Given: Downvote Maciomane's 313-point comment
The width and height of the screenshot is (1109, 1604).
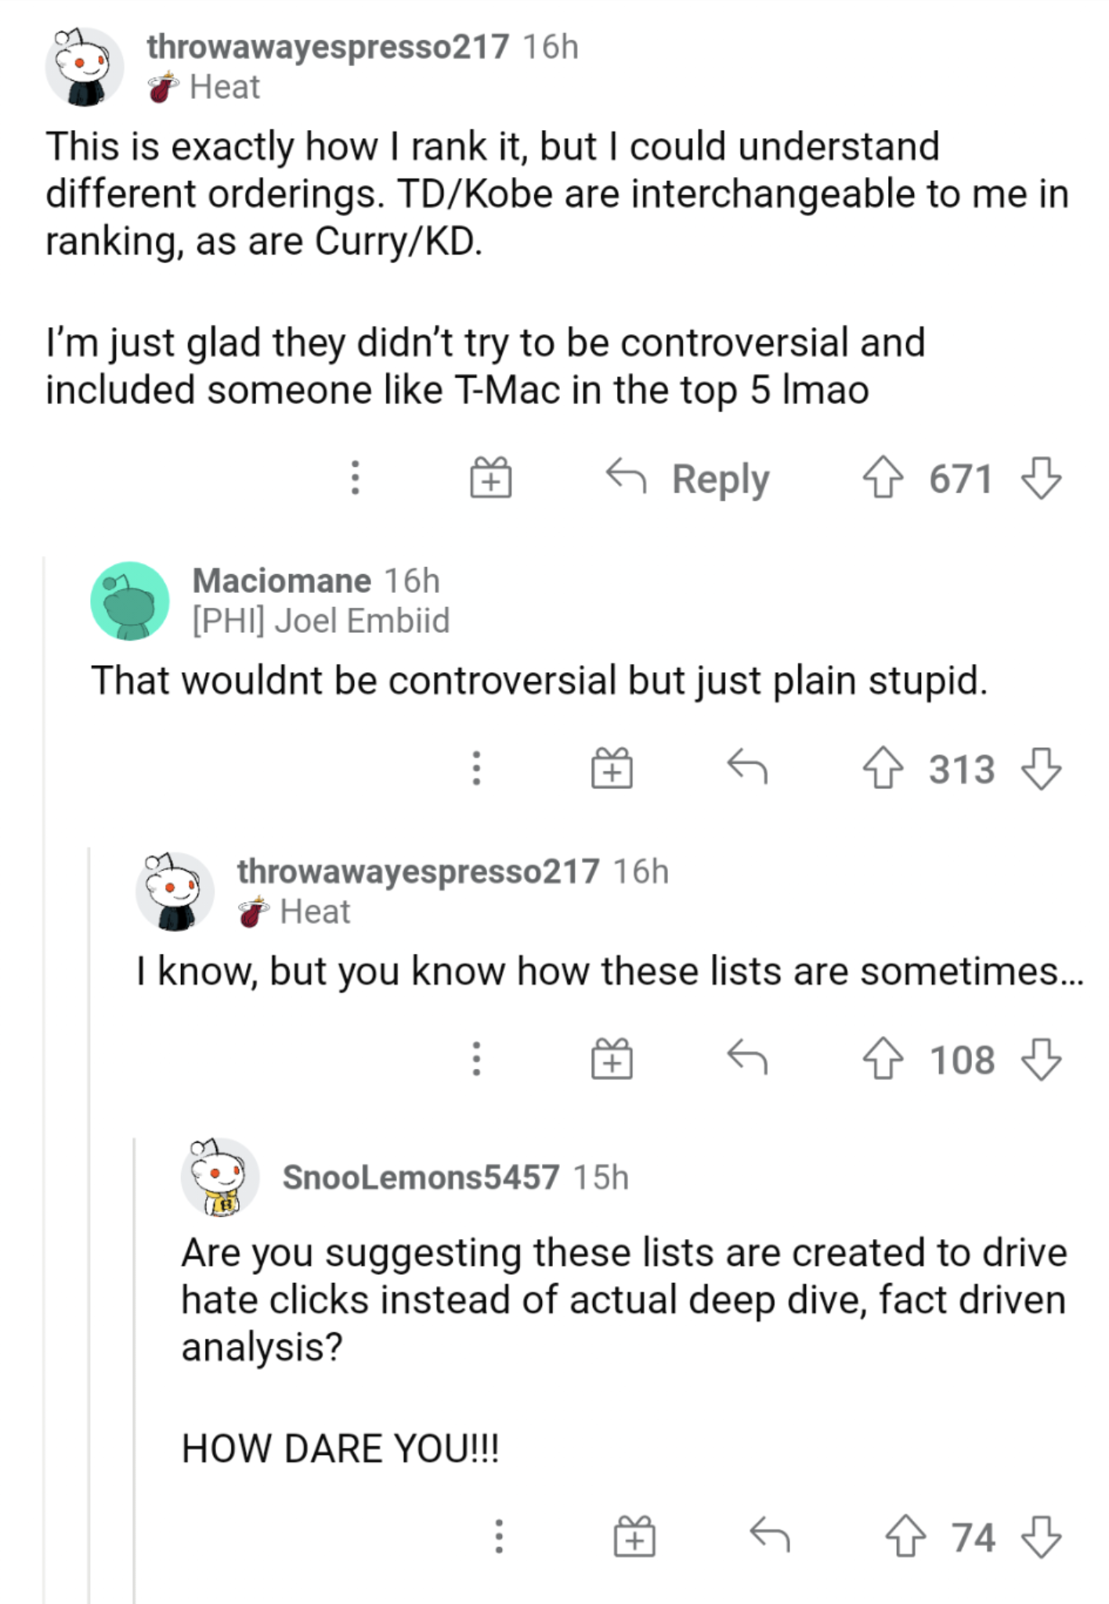Looking at the screenshot, I should 1042,769.
